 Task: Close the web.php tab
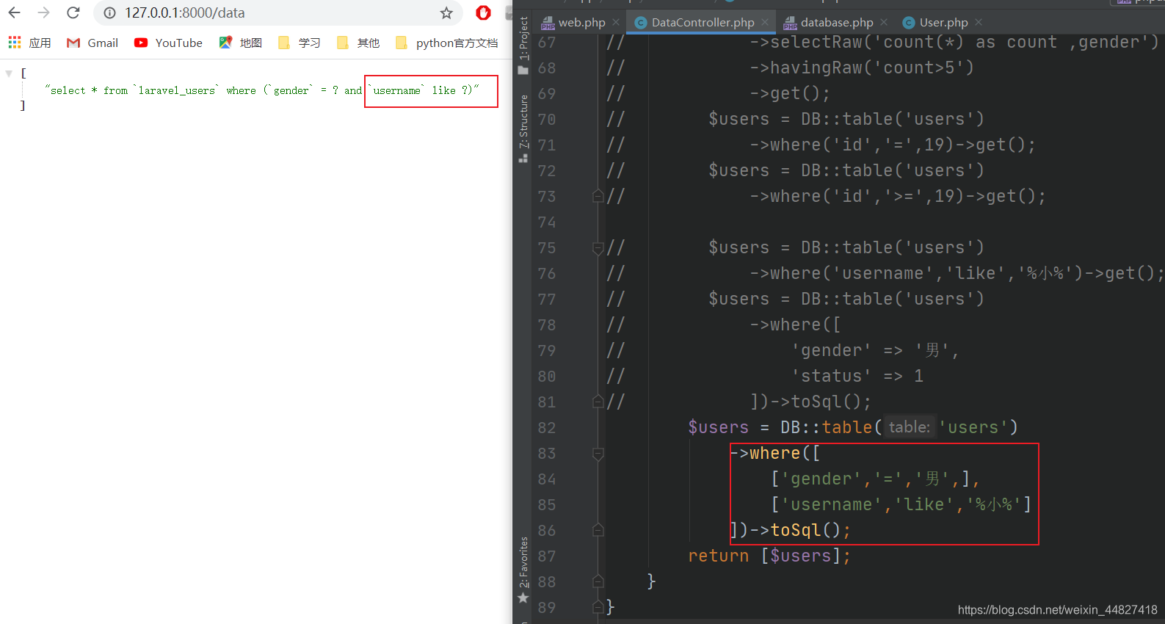point(616,22)
